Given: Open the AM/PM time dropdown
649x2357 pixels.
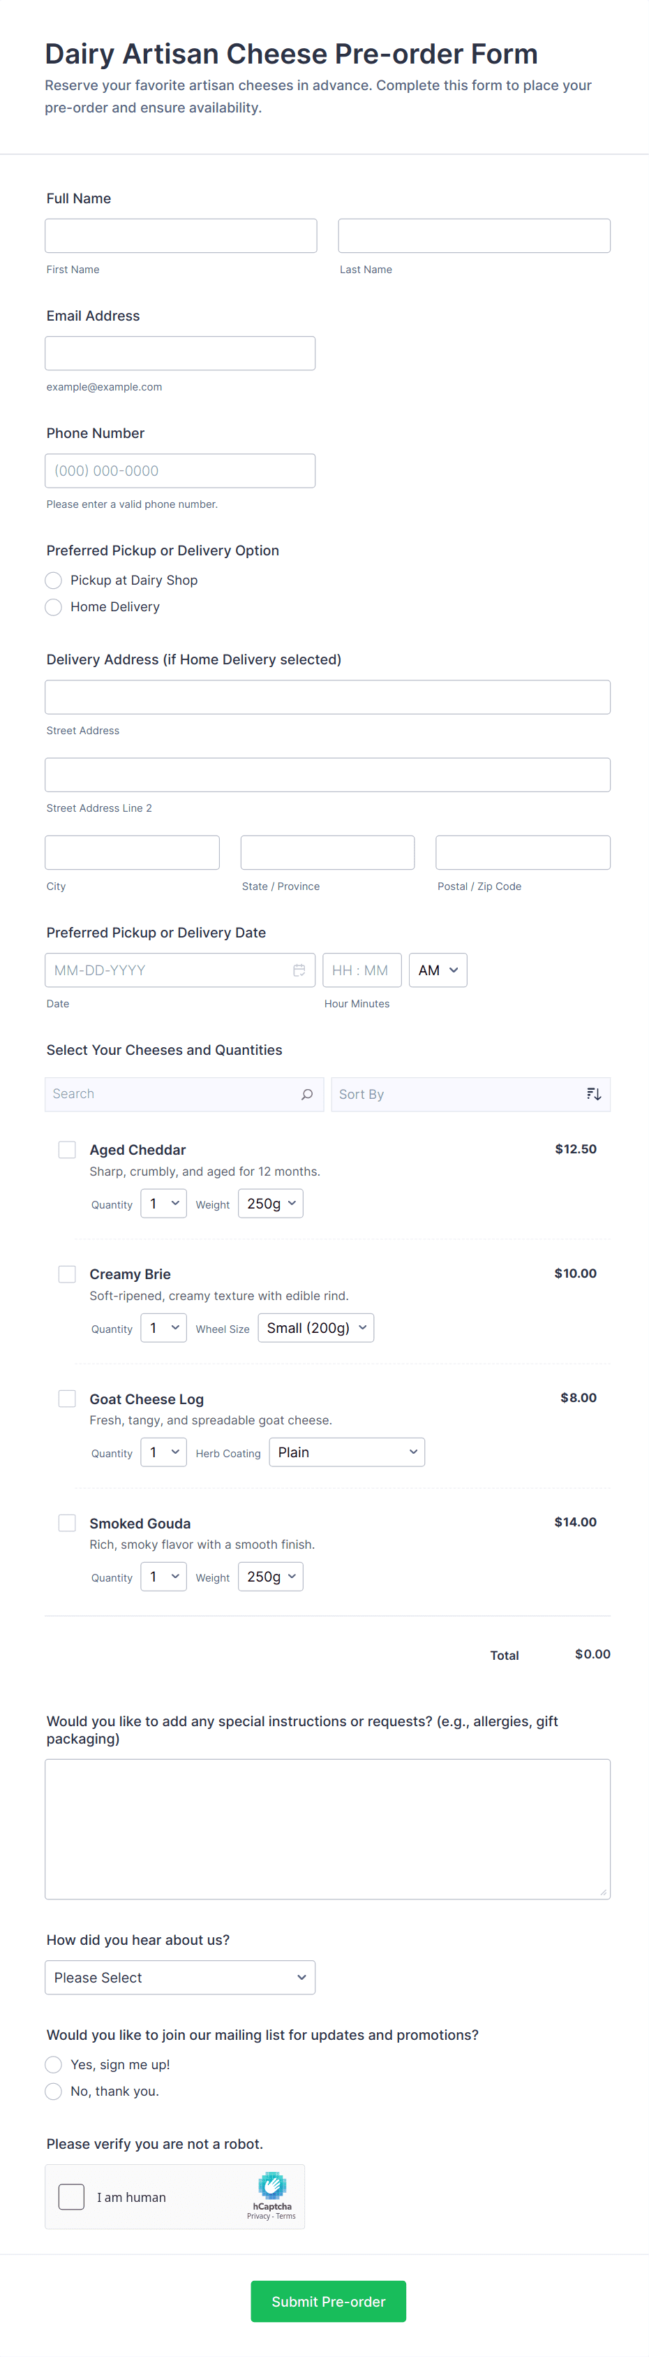Looking at the screenshot, I should pyautogui.click(x=438, y=970).
